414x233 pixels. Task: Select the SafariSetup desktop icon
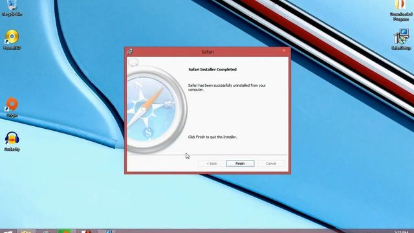coord(401,39)
